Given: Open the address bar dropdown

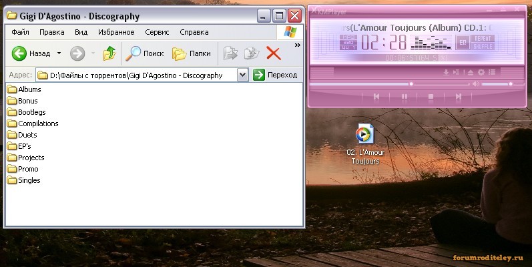Looking at the screenshot, I should coord(242,75).
